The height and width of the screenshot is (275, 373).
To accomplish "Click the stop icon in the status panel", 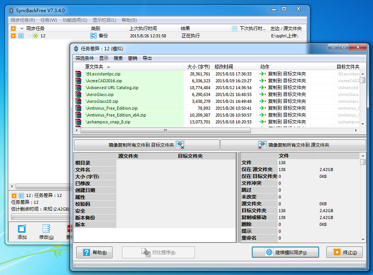I will 14,196.
